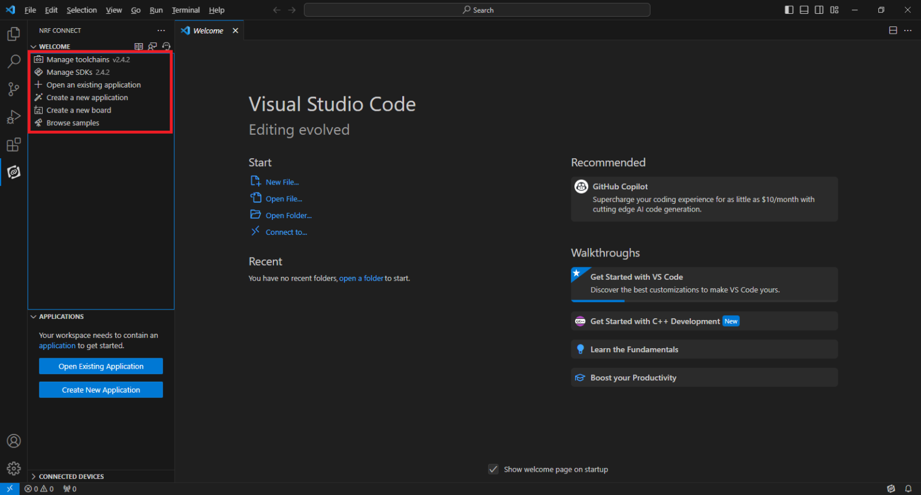Open the Source Control view

pyautogui.click(x=13, y=89)
